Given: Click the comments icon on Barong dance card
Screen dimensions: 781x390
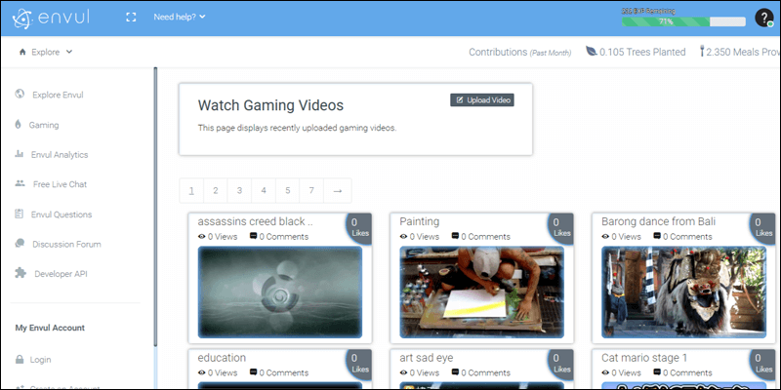Looking at the screenshot, I should click(657, 236).
